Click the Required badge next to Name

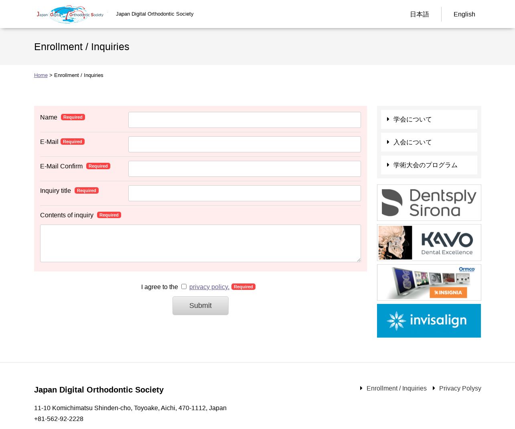pyautogui.click(x=73, y=117)
